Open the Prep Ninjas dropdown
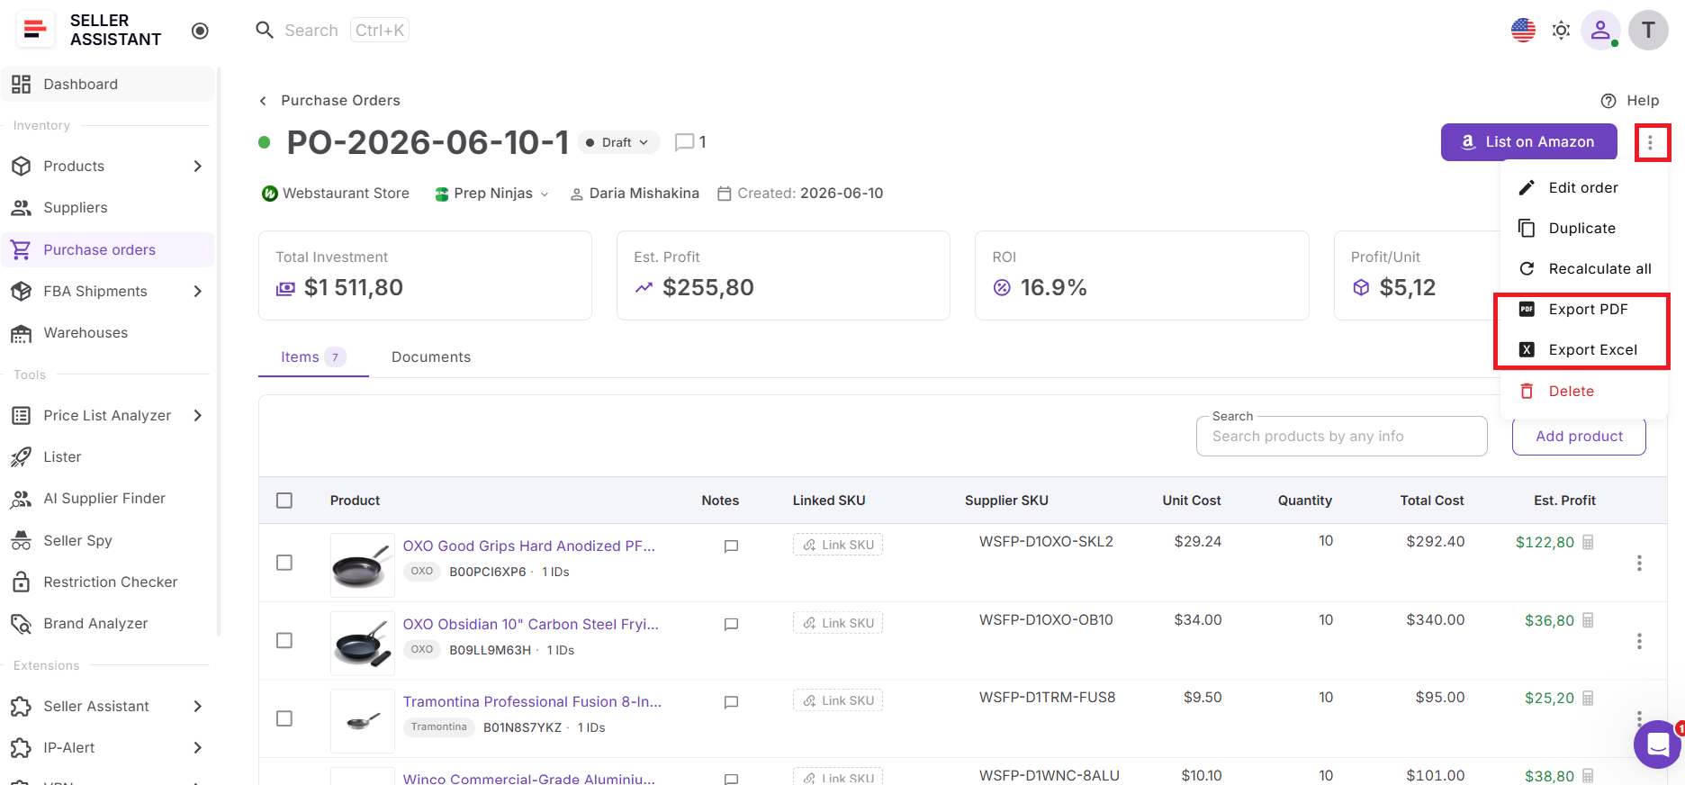Image resolution: width=1685 pixels, height=785 pixels. pyautogui.click(x=491, y=194)
